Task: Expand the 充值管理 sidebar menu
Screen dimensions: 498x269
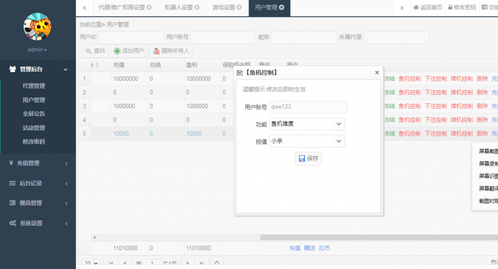Action: click(x=38, y=163)
